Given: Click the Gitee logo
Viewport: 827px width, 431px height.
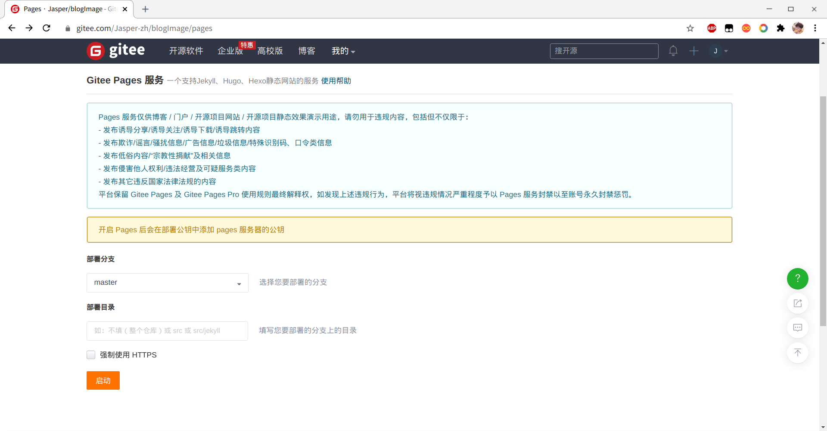Looking at the screenshot, I should (116, 51).
